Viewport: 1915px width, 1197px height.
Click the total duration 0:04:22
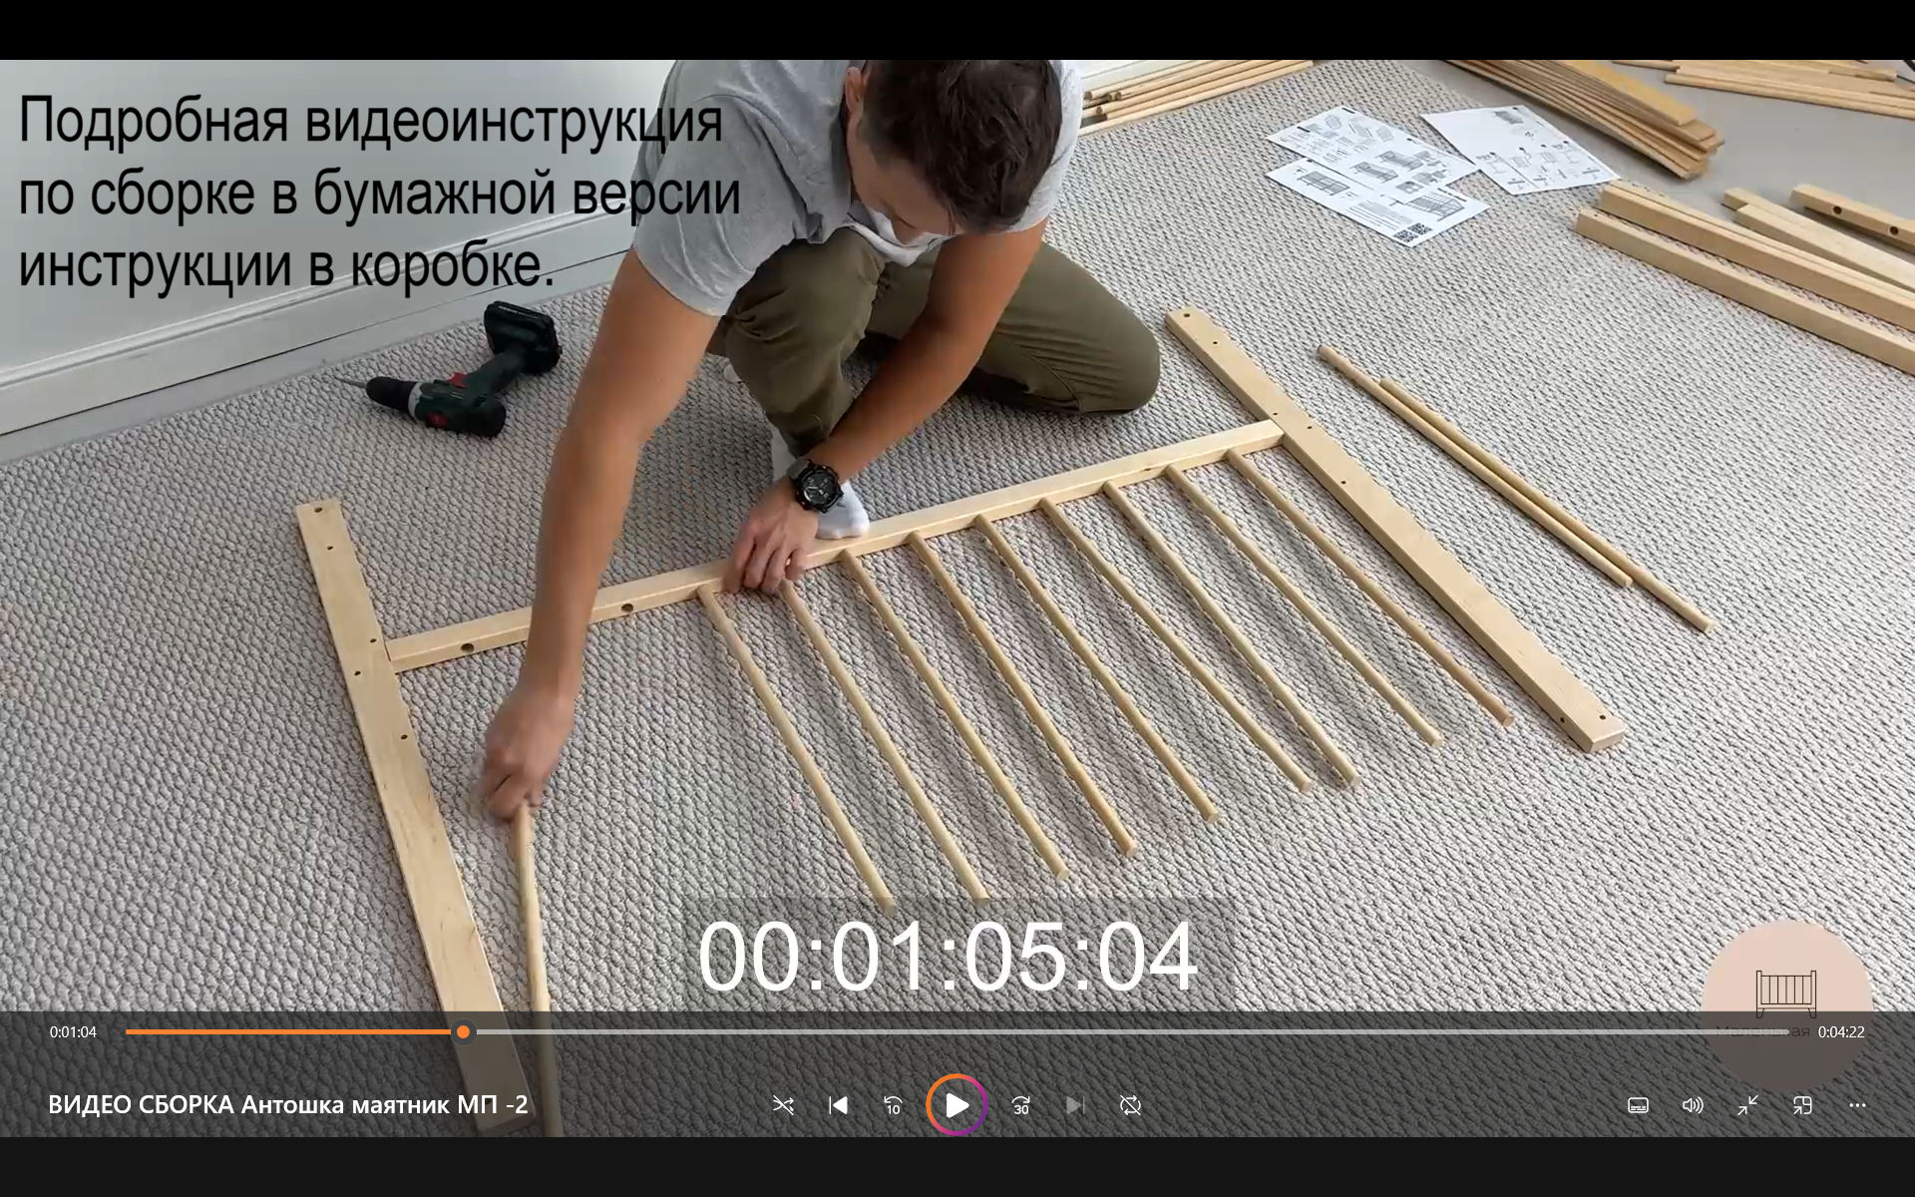pos(1841,1032)
